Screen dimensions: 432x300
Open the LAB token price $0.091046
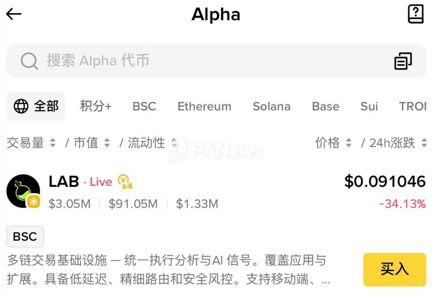click(x=385, y=181)
